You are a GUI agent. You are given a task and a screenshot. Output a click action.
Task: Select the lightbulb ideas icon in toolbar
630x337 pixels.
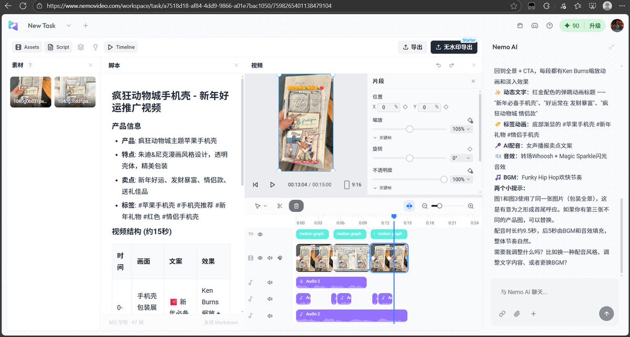(x=96, y=47)
